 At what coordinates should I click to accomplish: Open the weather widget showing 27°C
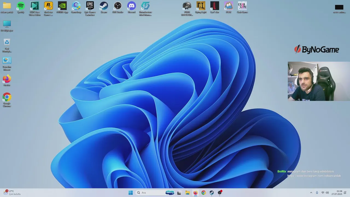coord(12,193)
